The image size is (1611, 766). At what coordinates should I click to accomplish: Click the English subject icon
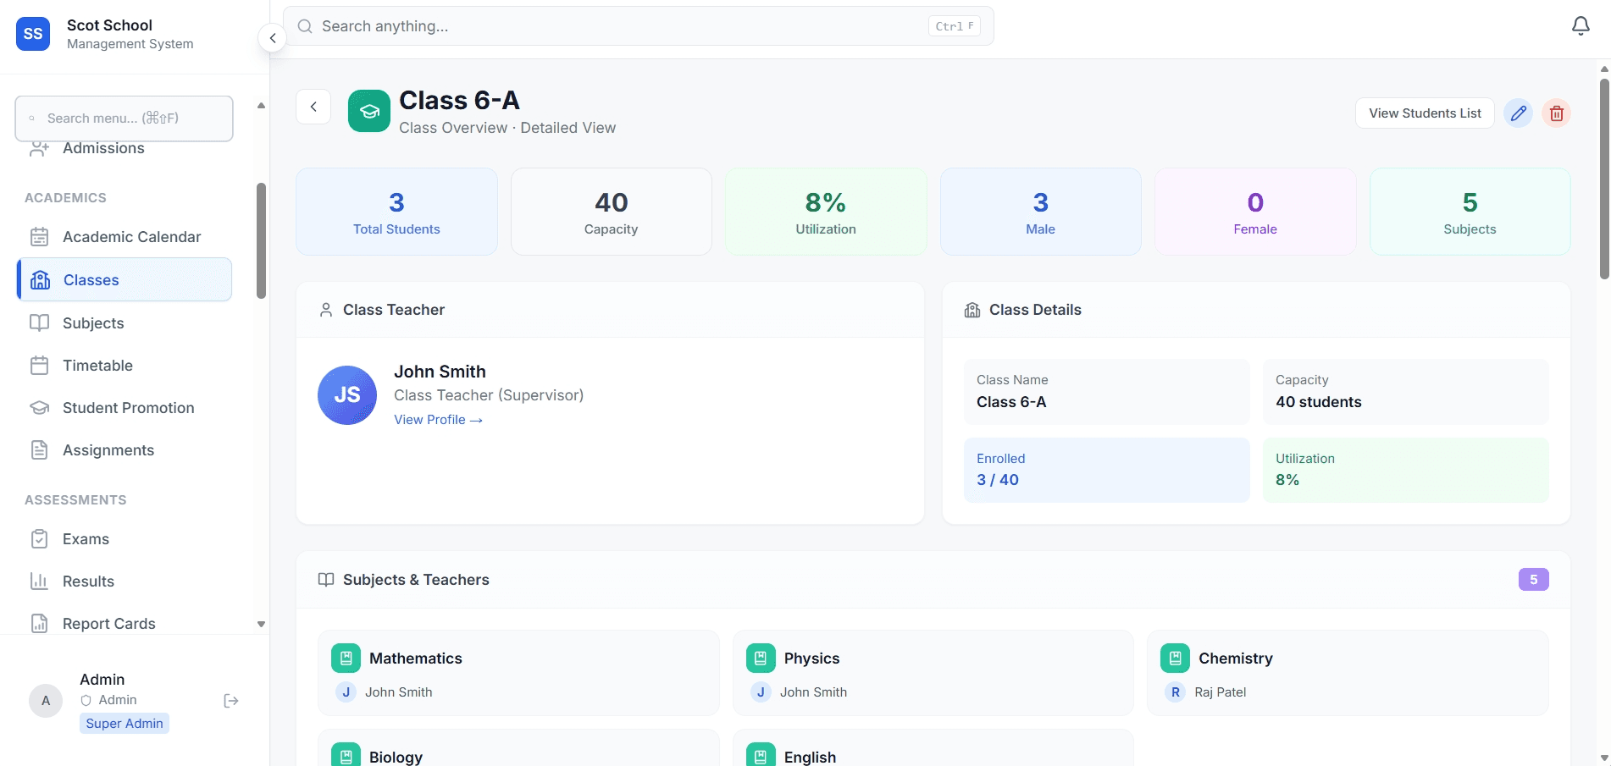pos(761,756)
